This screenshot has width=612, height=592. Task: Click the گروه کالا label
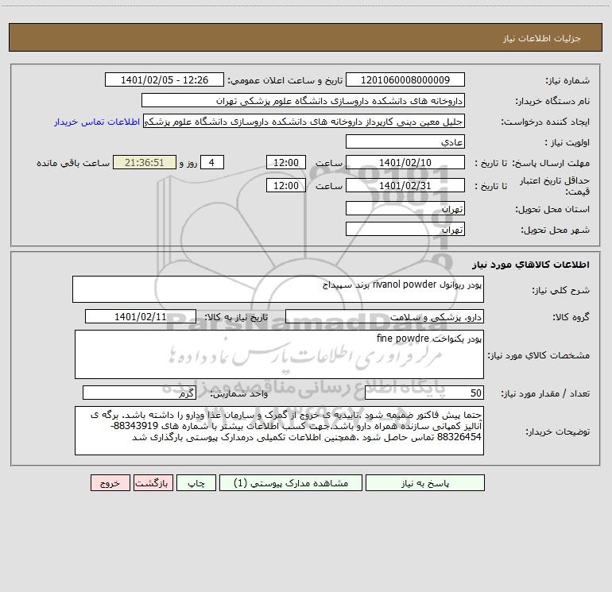571,317
